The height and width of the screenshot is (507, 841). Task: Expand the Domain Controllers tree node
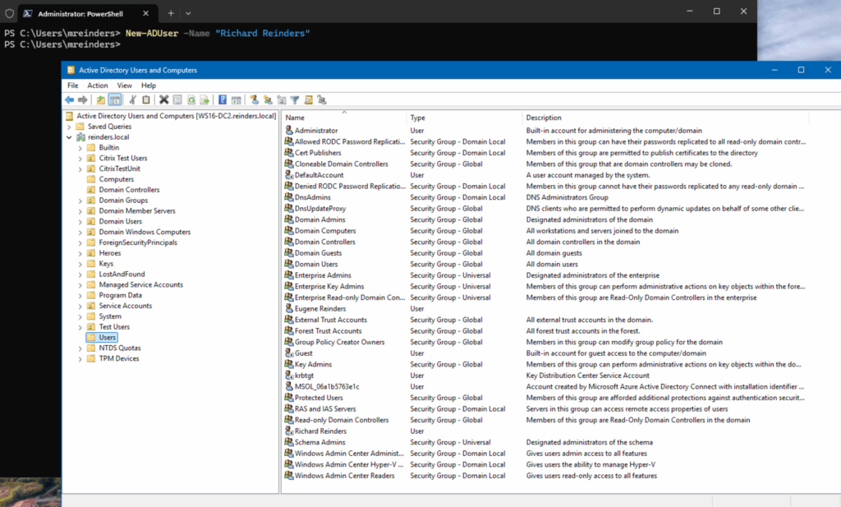click(x=80, y=190)
